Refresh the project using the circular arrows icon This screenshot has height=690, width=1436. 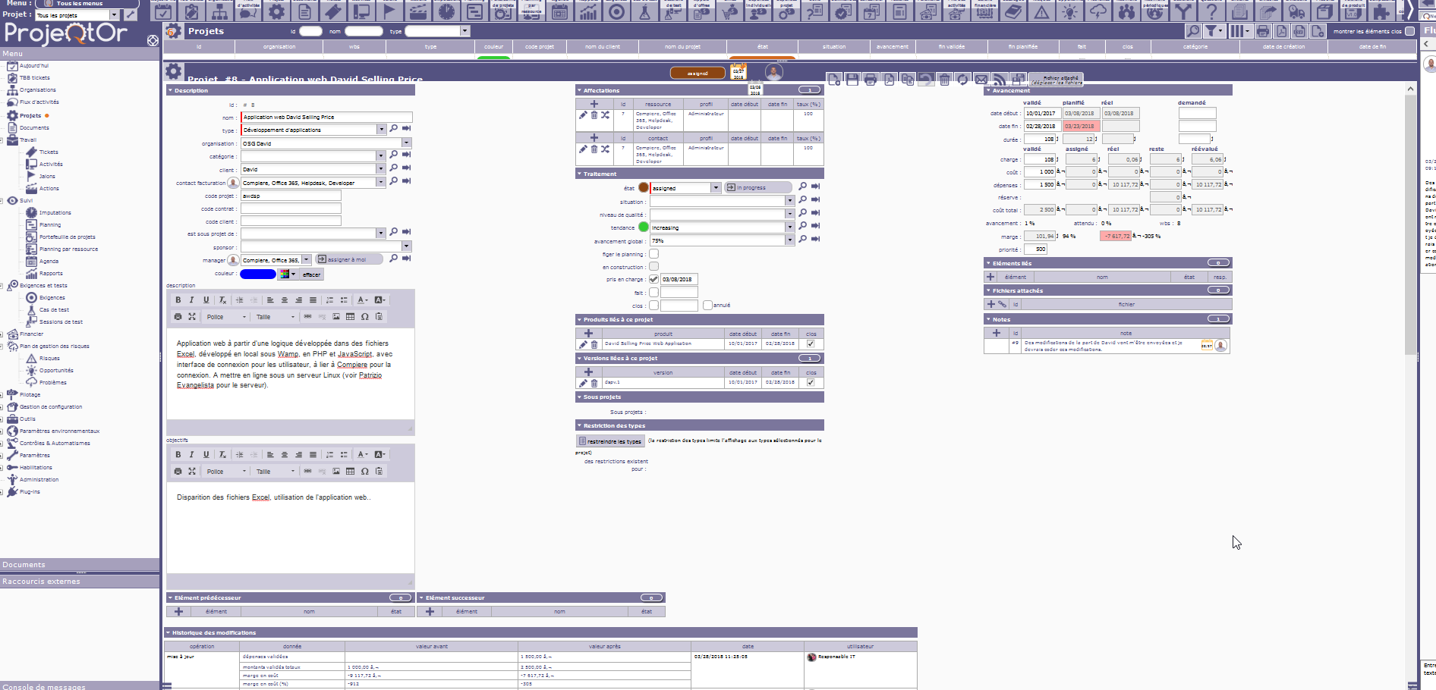coord(962,80)
